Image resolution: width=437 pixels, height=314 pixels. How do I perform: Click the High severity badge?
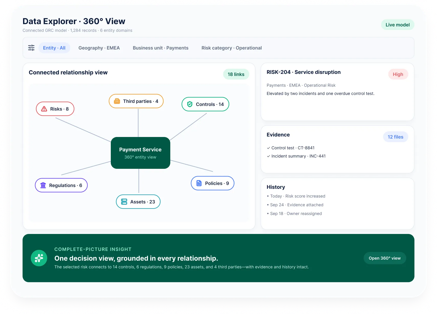pos(398,74)
